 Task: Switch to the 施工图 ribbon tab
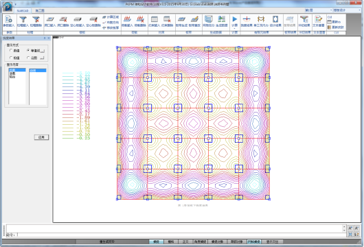(40, 10)
